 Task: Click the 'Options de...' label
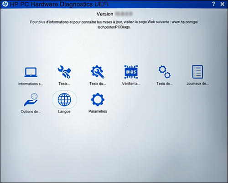(31, 112)
